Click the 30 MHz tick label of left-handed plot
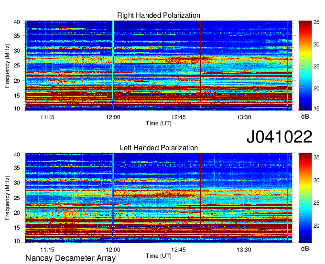The height and width of the screenshot is (264, 325). (x=17, y=183)
